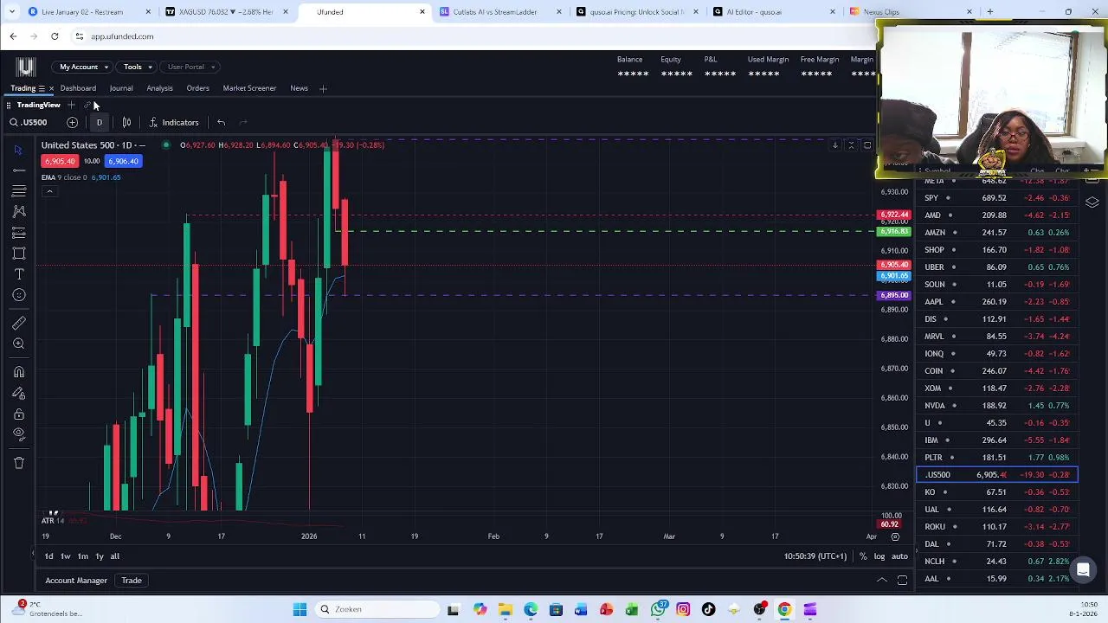Set chart range to all
Screen dimensions: 1108x623
pyautogui.click(x=114, y=556)
